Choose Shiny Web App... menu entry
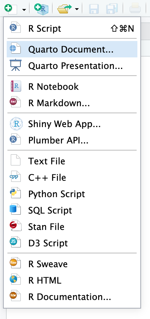The height and width of the screenshot is (319, 150). tap(72, 124)
